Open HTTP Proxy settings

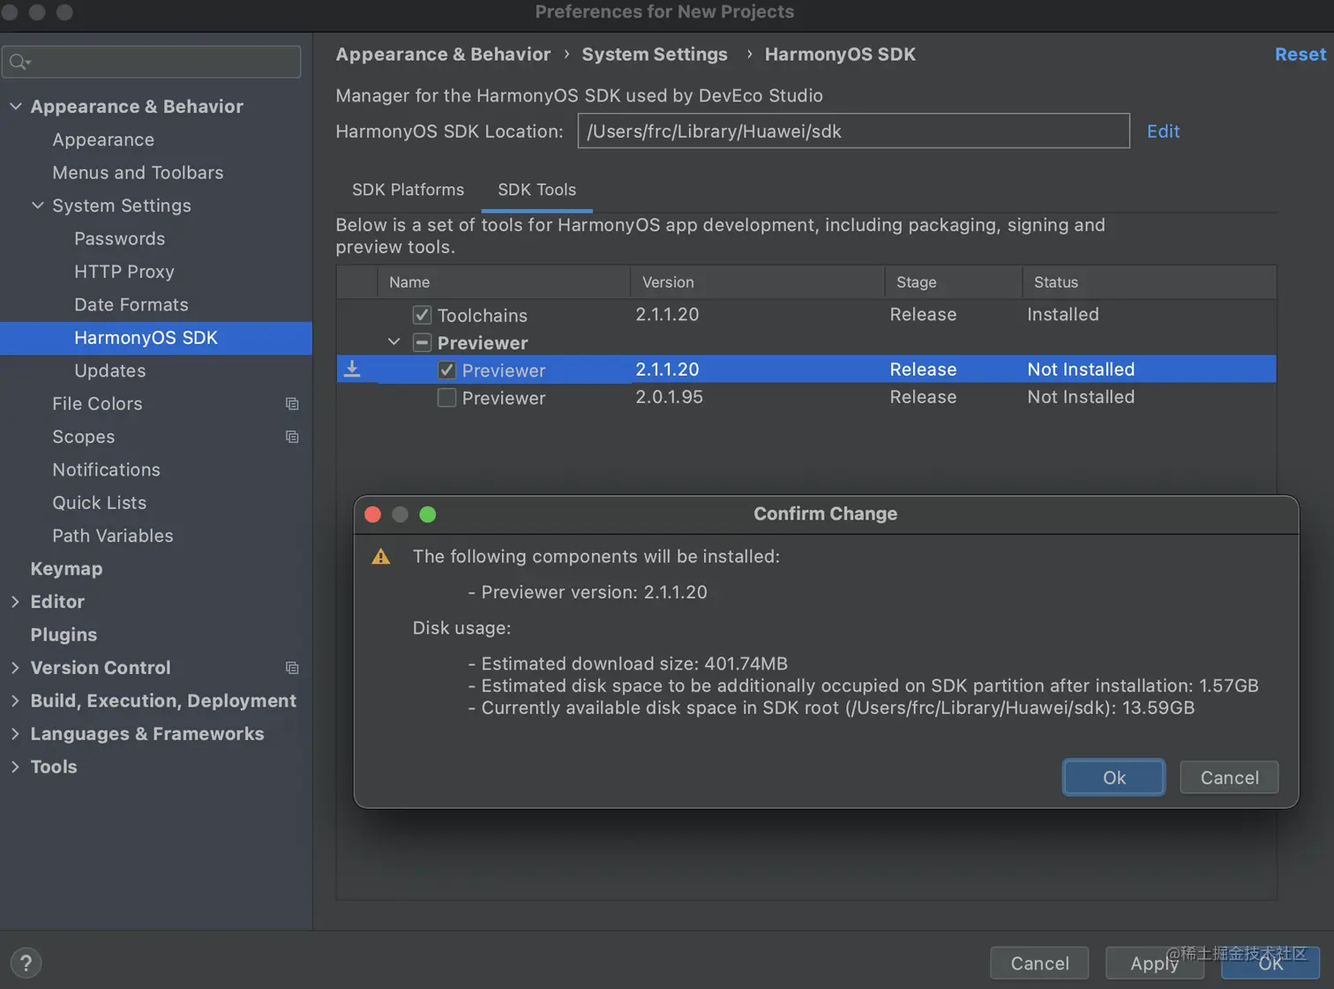click(x=124, y=272)
